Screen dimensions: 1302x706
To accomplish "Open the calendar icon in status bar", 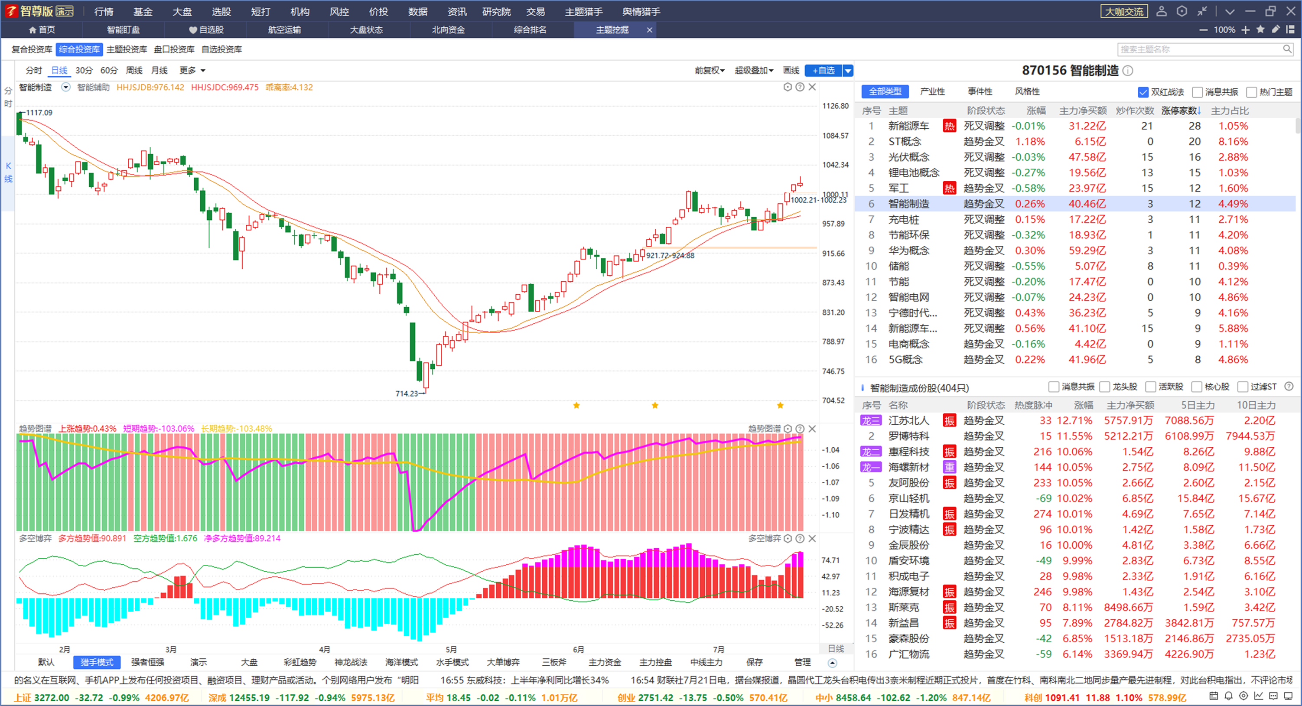I will (x=1213, y=696).
